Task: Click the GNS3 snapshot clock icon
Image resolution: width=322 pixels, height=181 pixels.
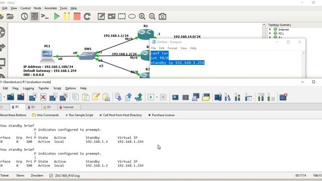Action: click(x=24, y=16)
